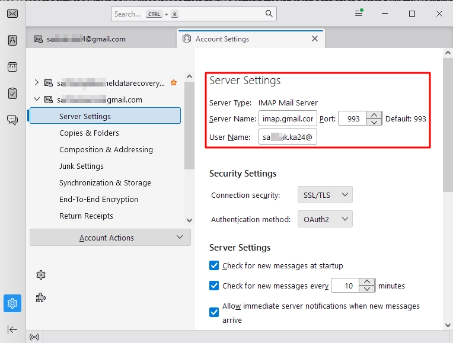This screenshot has height=343, width=453.
Task: Select the heldatarecovery account row
Action: click(106, 83)
